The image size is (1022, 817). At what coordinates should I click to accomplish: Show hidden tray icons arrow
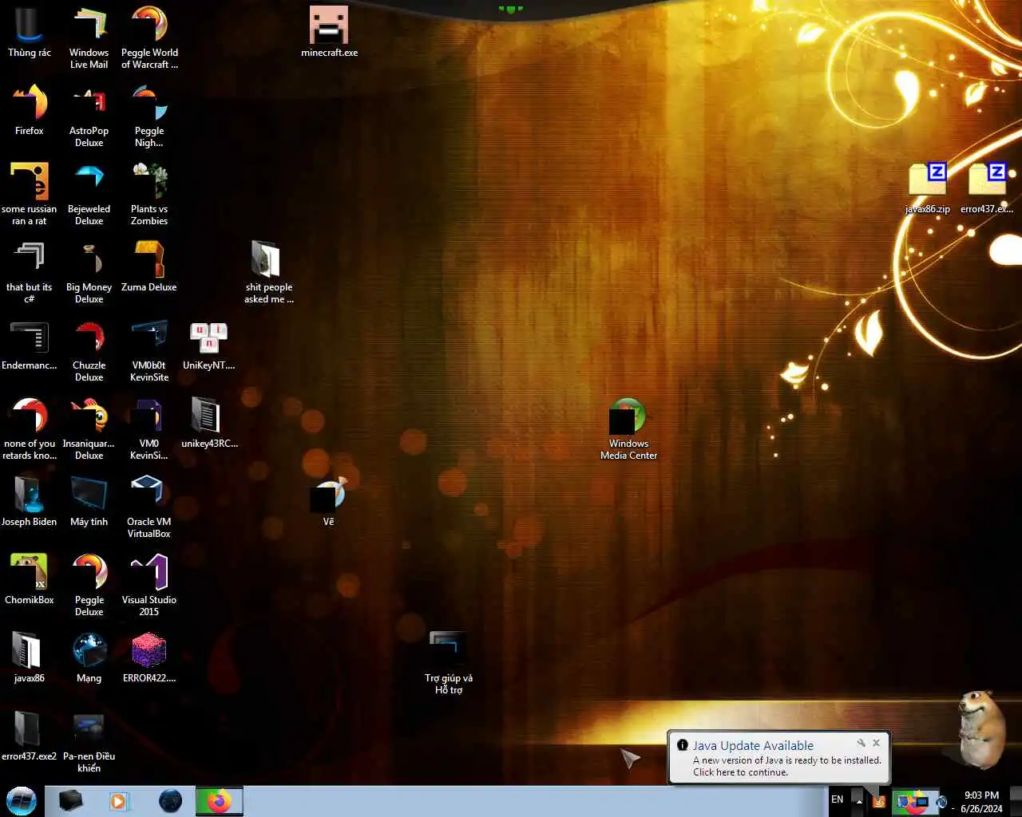859,800
